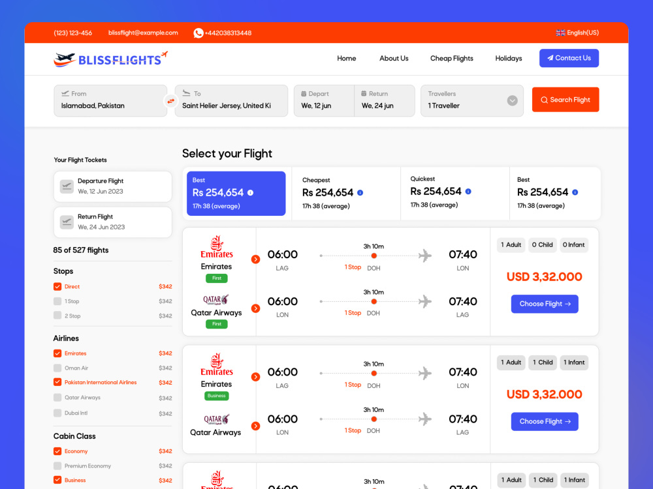Screen dimensions: 653x489
Task: Go to Home menu item
Action: click(x=347, y=59)
